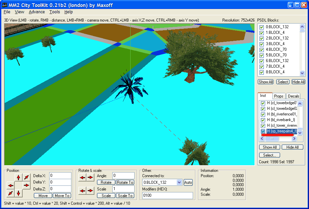The width and height of the screenshot is (309, 209).
Task: Click the Auto connect button
Action: [188, 182]
